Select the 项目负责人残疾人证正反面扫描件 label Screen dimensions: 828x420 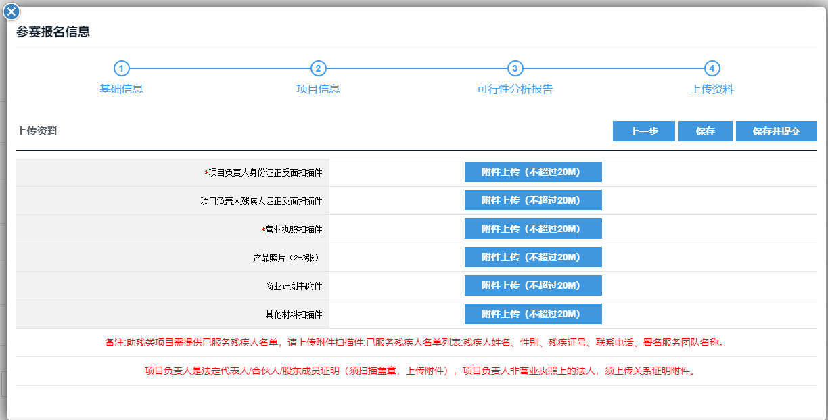(262, 201)
